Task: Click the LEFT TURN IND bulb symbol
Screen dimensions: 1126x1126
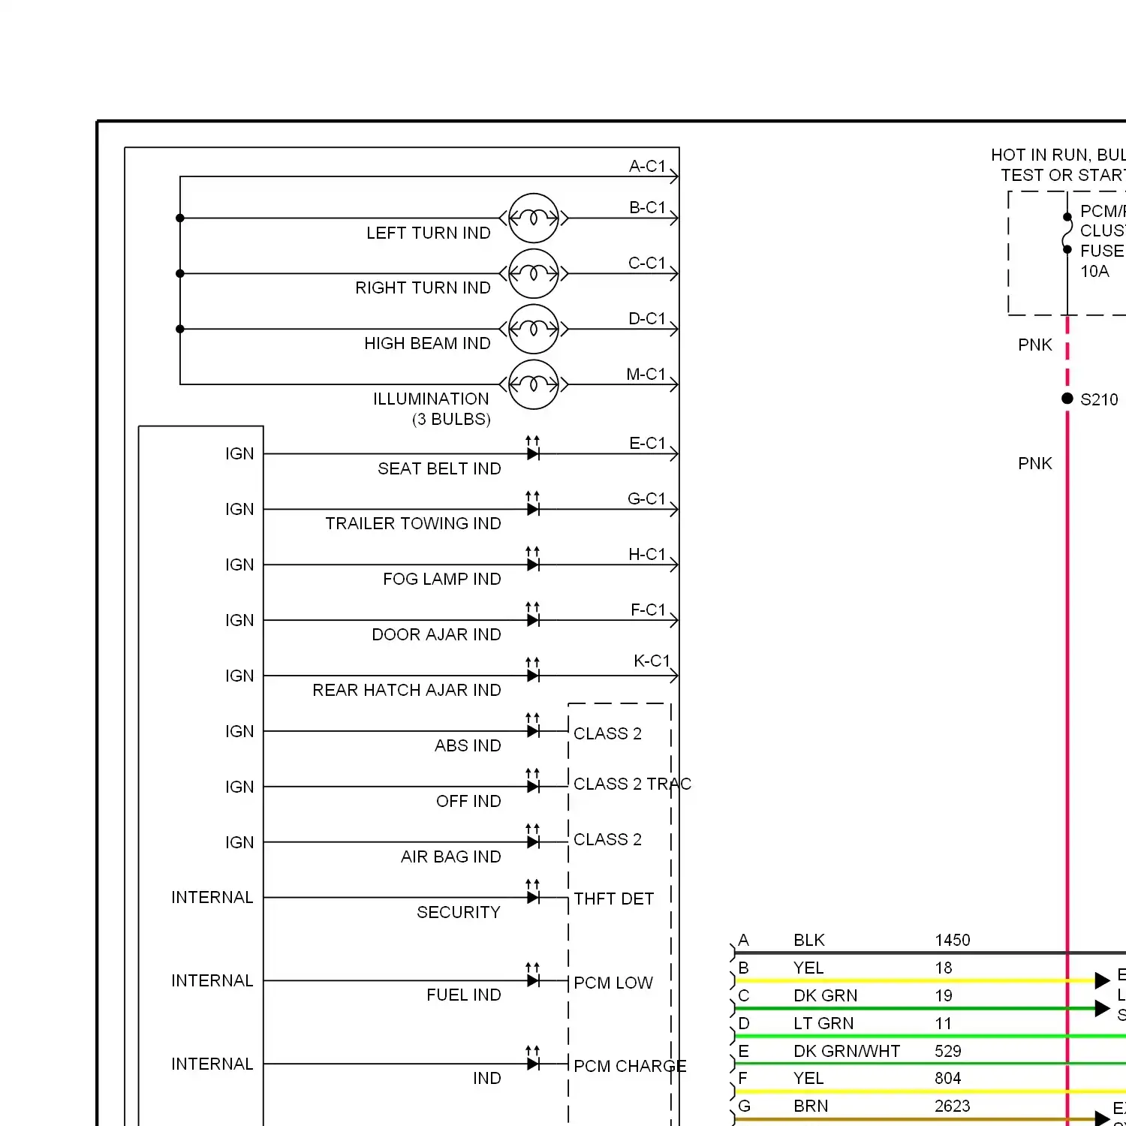Action: (534, 218)
